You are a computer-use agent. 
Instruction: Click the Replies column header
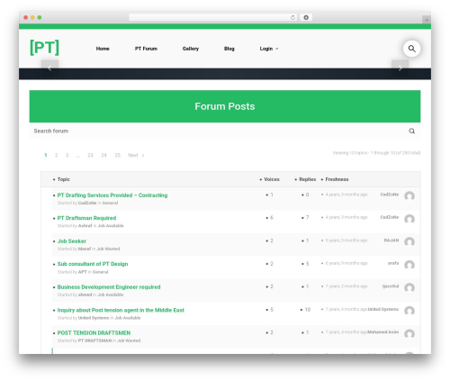(x=308, y=179)
